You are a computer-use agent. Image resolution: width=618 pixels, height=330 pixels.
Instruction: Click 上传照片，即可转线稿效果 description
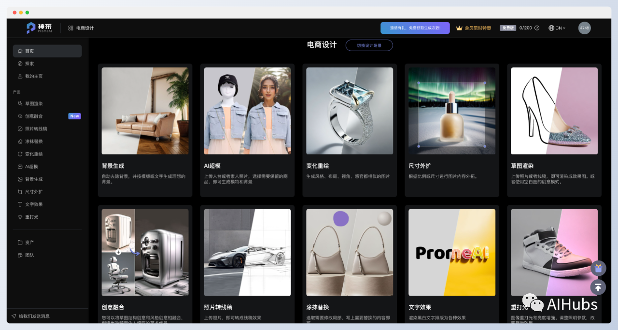(x=233, y=318)
